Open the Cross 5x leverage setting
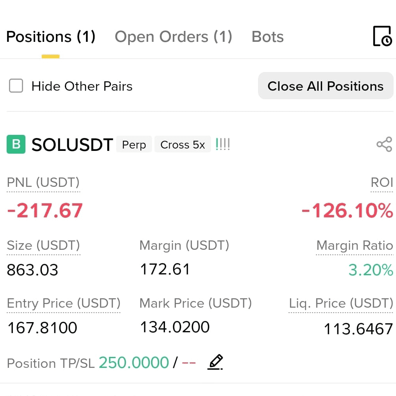396x396 pixels. click(x=183, y=145)
